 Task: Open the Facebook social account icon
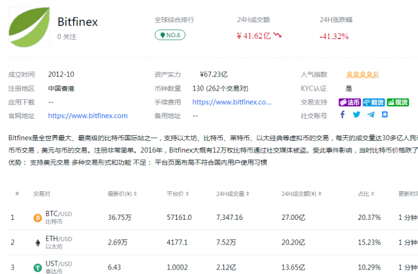[x=342, y=115]
